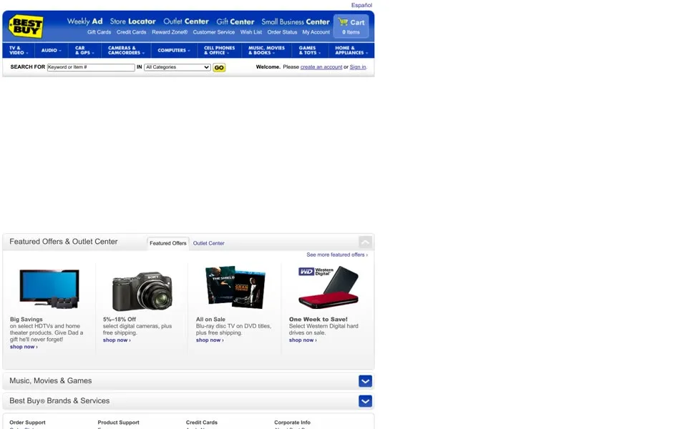Switch to the Outlet Center tab
687x429 pixels.
click(x=208, y=243)
